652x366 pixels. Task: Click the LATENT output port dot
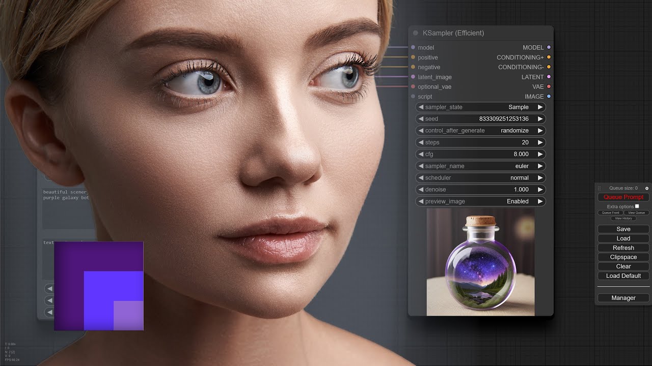tap(549, 77)
